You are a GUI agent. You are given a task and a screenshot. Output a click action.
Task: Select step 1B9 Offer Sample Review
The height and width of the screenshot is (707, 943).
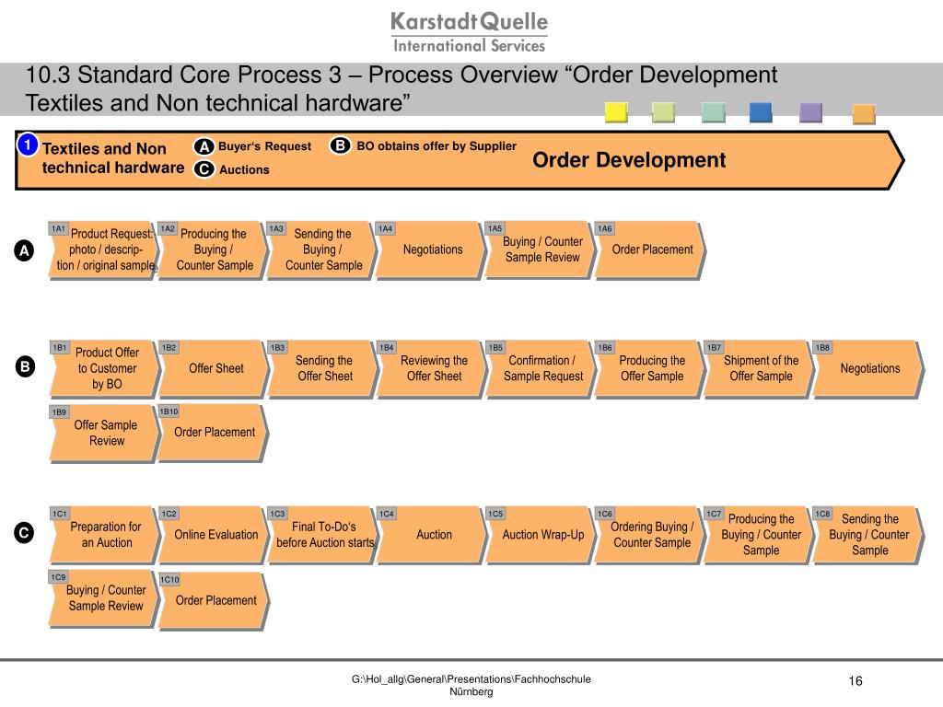click(105, 433)
